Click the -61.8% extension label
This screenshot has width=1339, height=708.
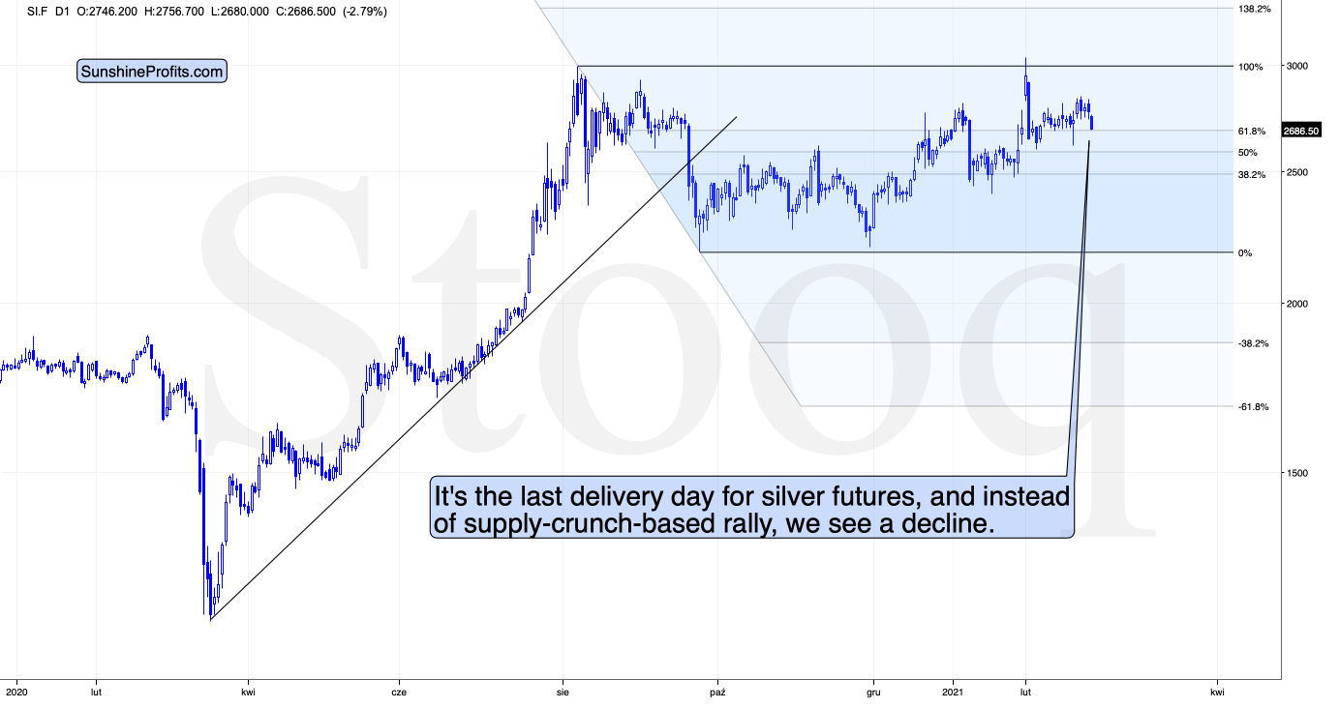pos(1254,407)
